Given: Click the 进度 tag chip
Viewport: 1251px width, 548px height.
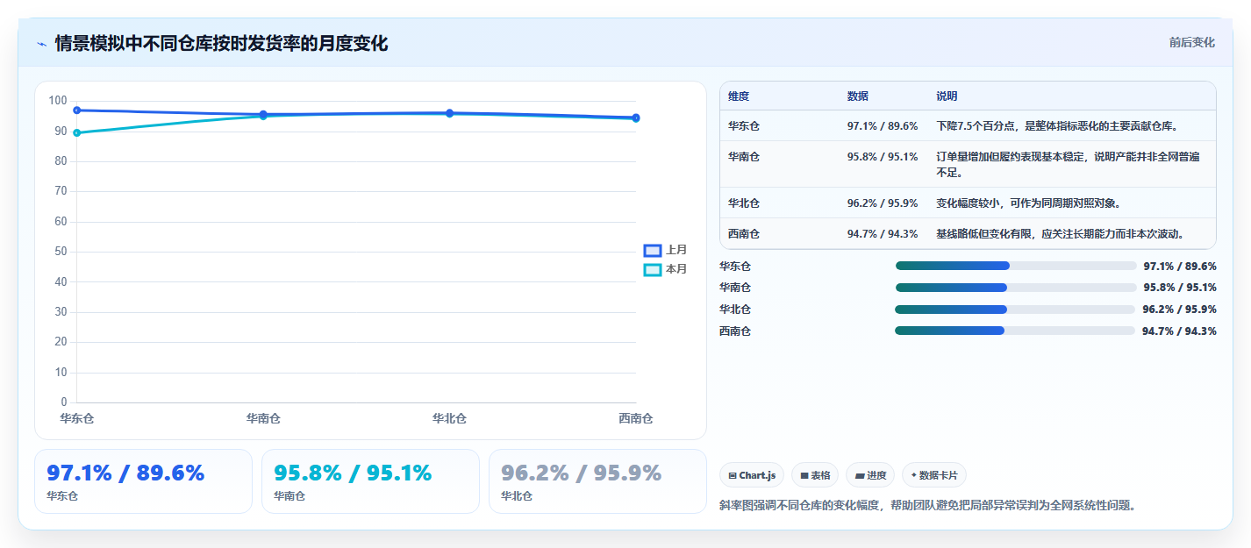Looking at the screenshot, I should (870, 475).
